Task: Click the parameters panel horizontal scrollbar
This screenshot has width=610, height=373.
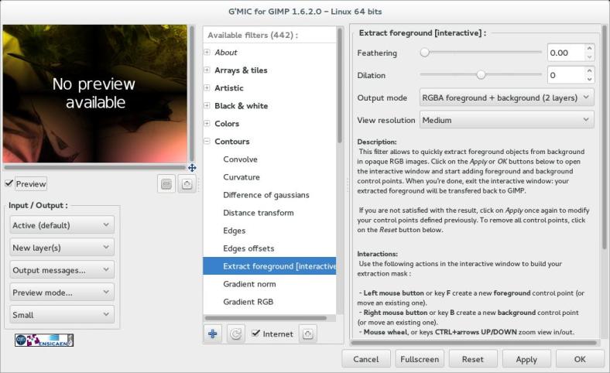Action: click(474, 343)
